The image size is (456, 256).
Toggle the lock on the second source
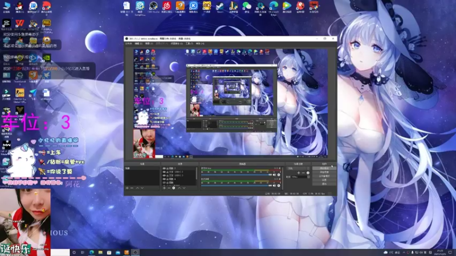point(168,172)
